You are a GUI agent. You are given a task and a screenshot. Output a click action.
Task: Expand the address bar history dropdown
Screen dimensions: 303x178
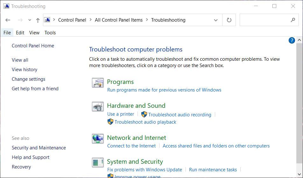point(215,20)
